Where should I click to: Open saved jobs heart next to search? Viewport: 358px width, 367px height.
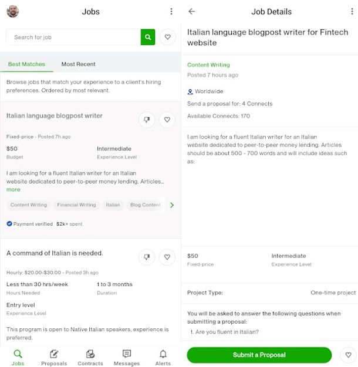(167, 37)
